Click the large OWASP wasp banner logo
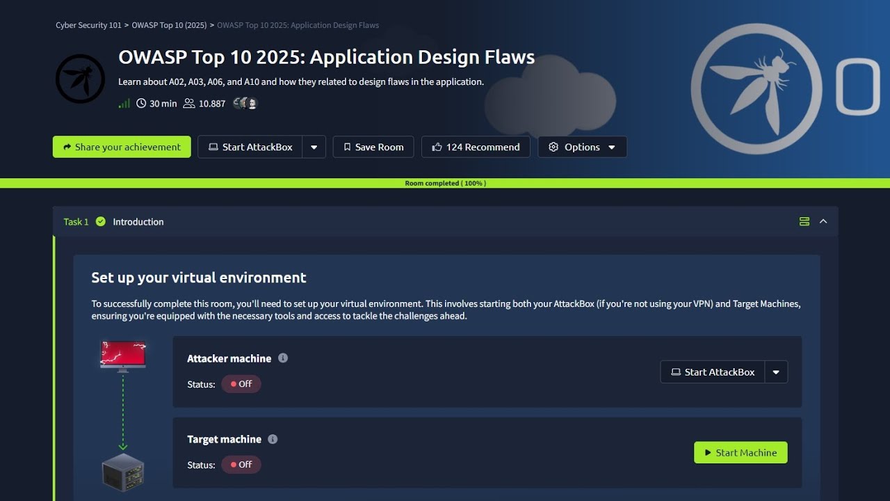The width and height of the screenshot is (890, 501). click(x=756, y=88)
